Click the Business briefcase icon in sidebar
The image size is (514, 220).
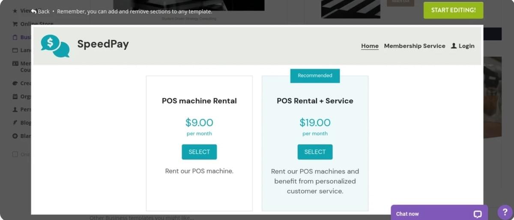click(x=15, y=37)
